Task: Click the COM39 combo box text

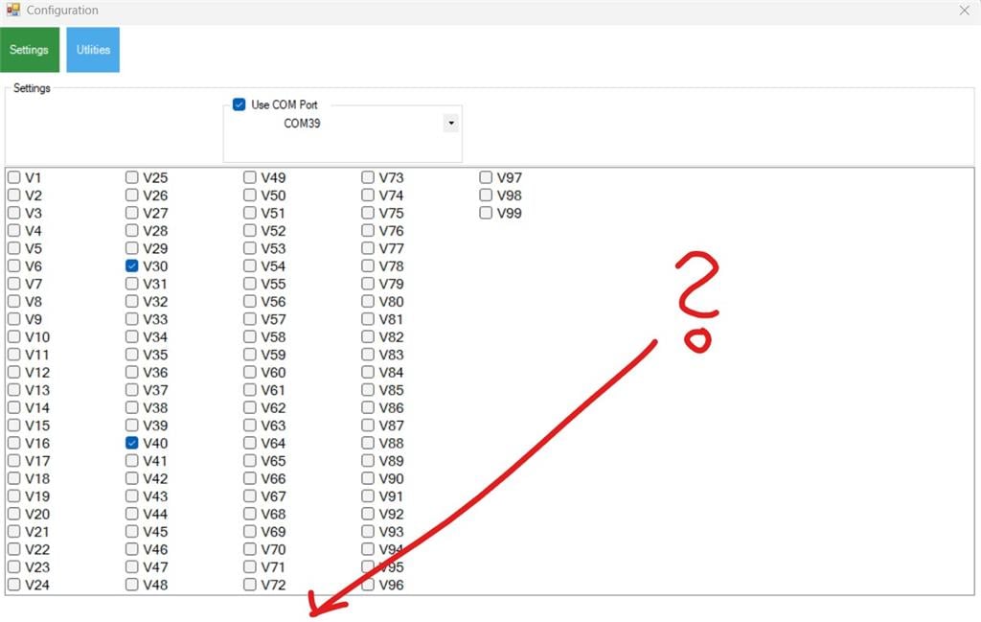Action: coord(303,124)
